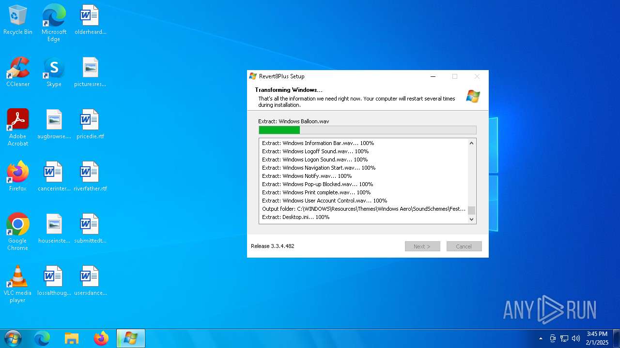
Task: Launch Microsoft Edge from the desktop
Action: [54, 23]
